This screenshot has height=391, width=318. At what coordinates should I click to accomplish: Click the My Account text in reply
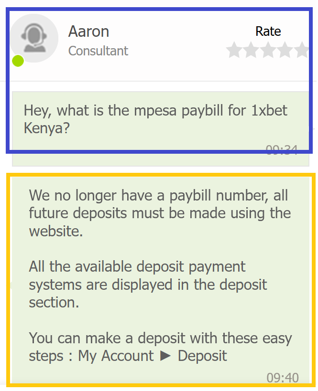click(x=116, y=356)
